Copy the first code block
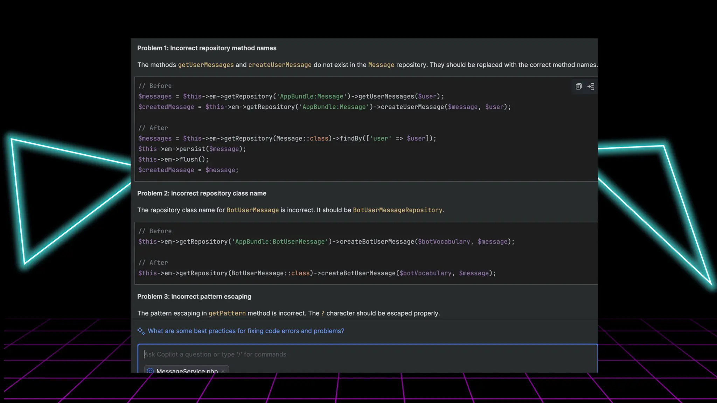The width and height of the screenshot is (717, 403). pos(578,86)
